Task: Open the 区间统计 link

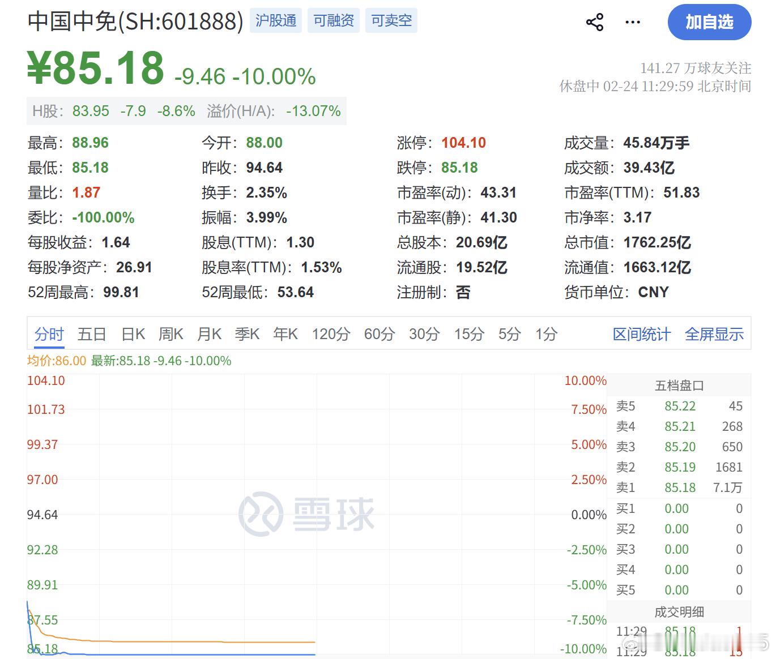Action: tap(642, 334)
